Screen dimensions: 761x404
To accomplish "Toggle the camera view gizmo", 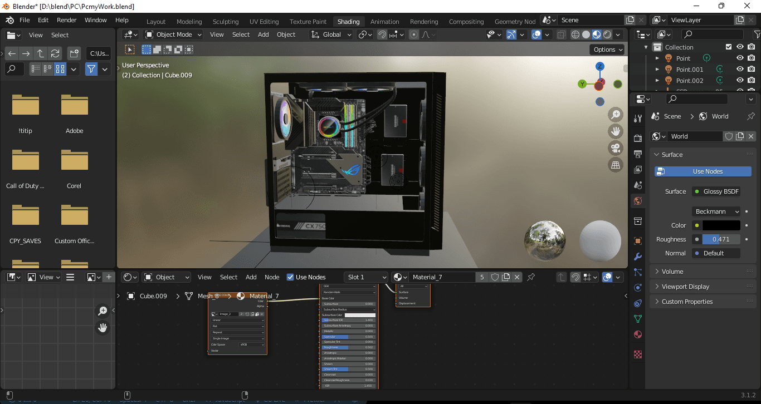I will tap(616, 149).
